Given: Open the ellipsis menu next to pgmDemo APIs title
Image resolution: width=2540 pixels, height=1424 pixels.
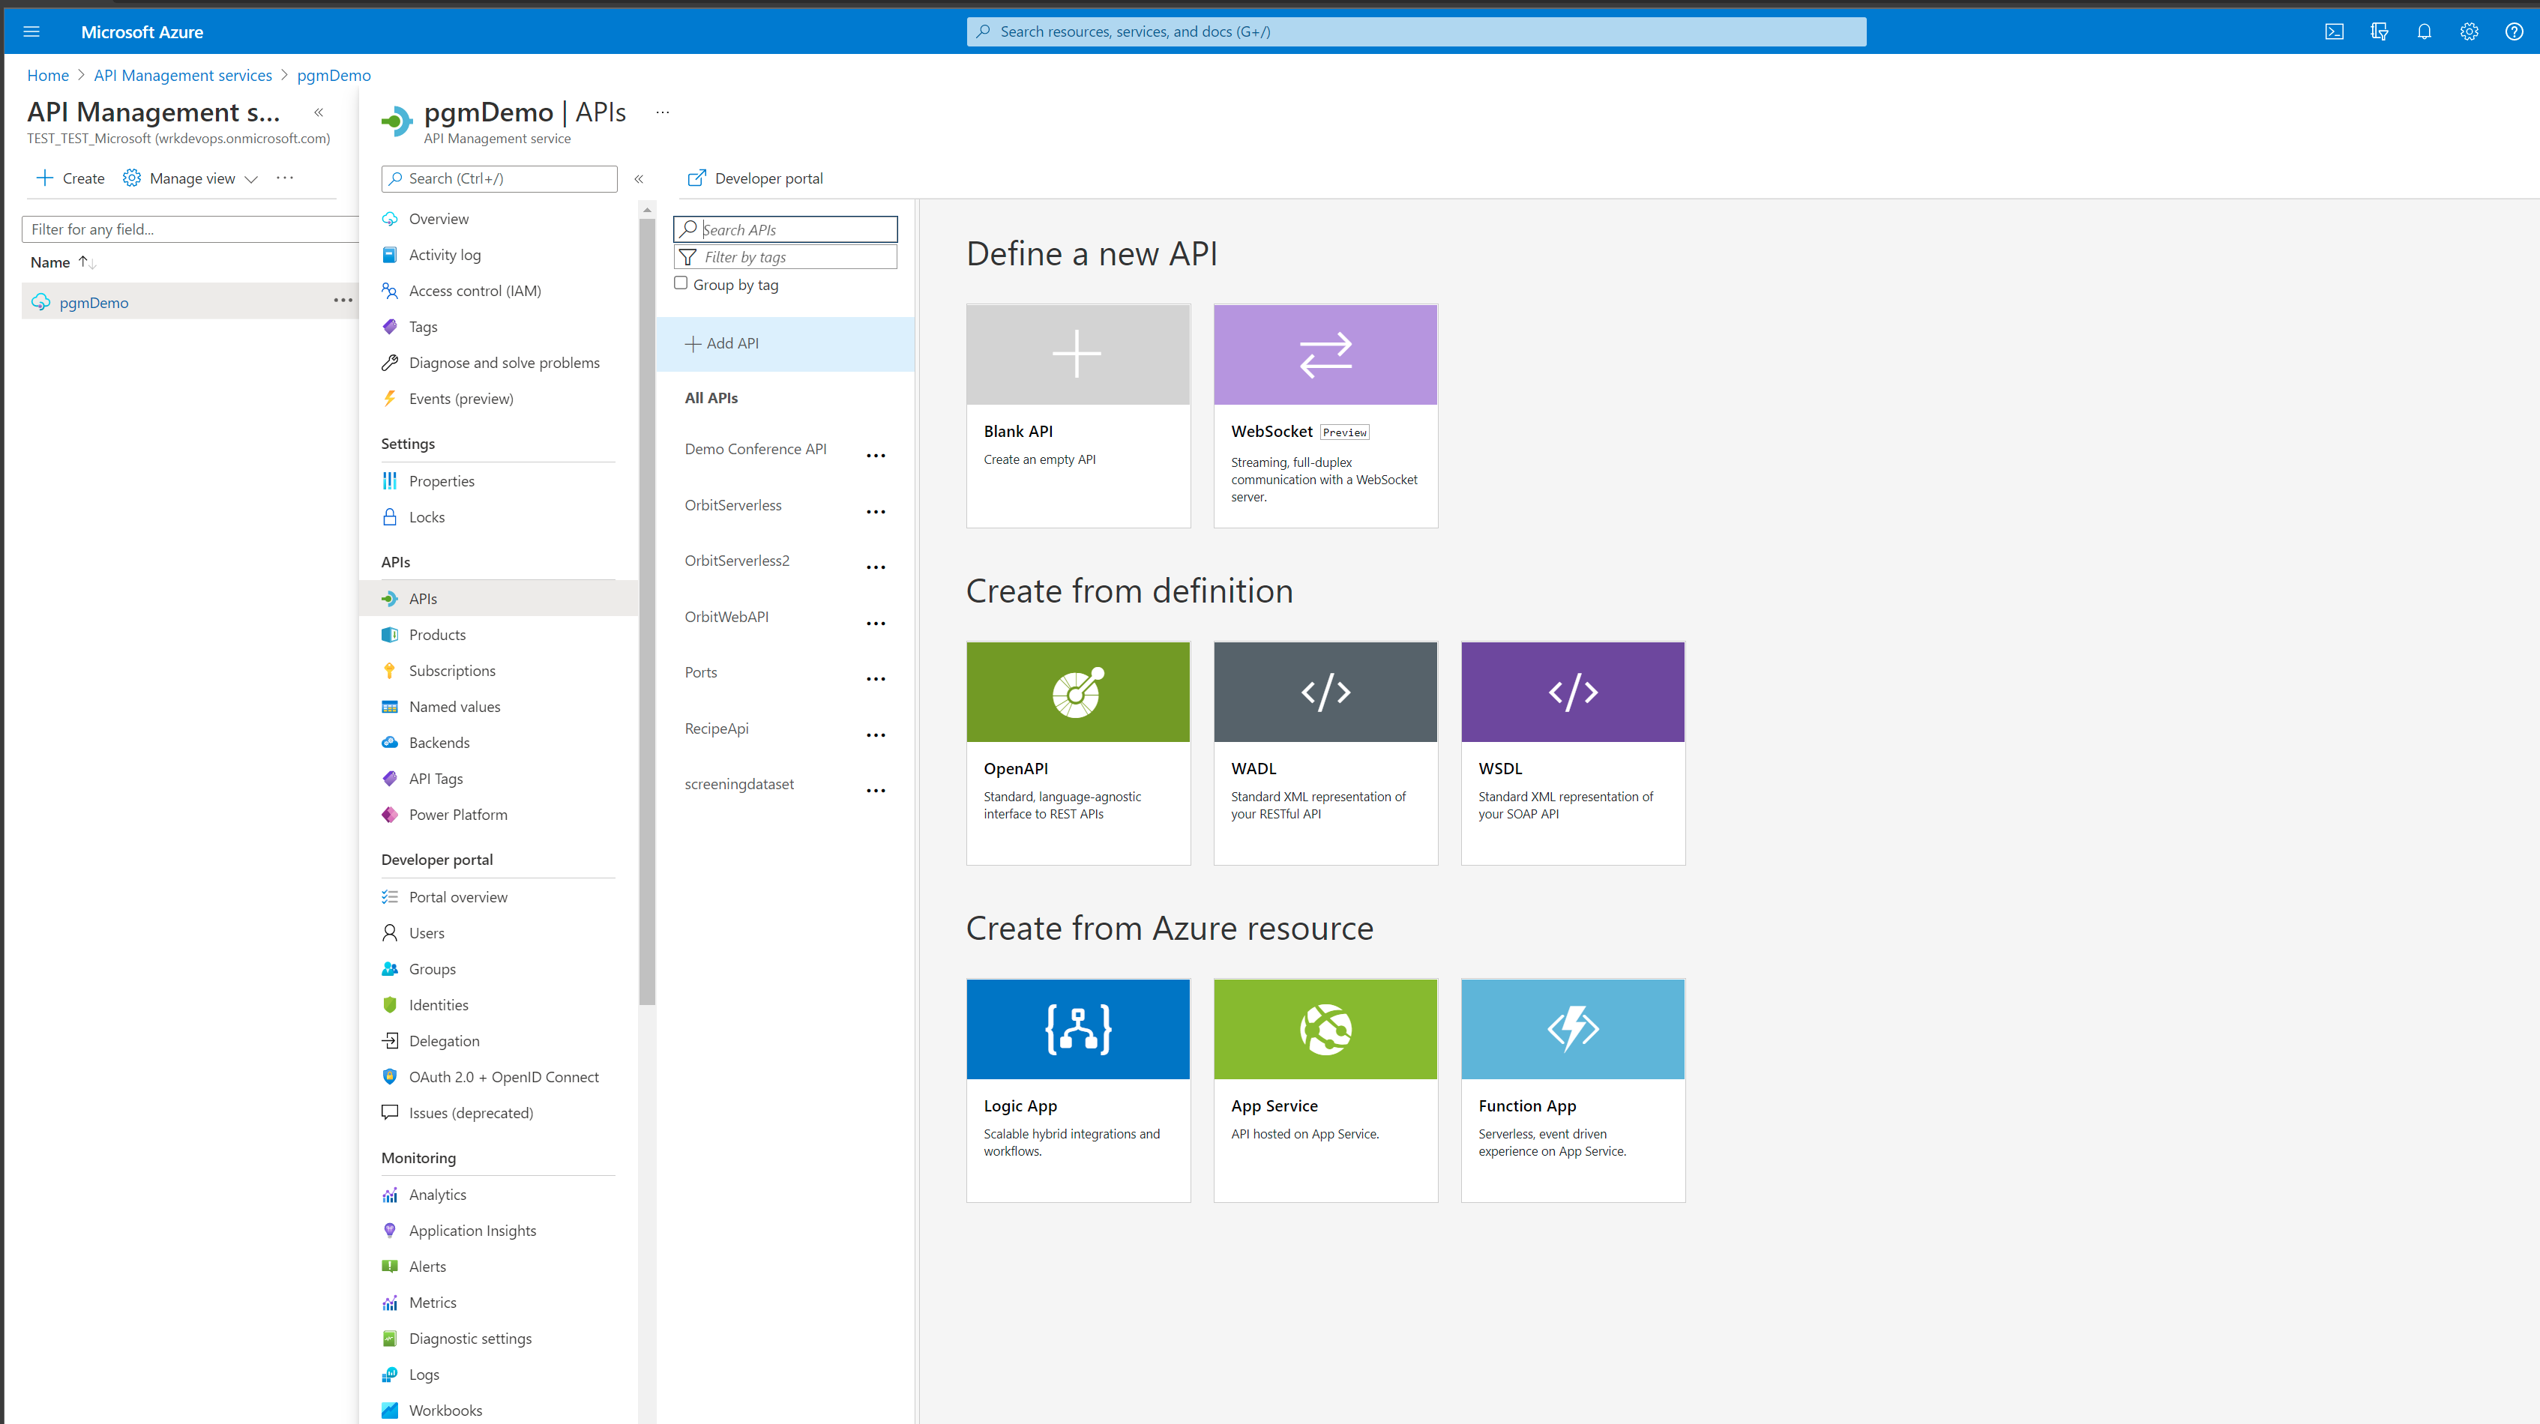Looking at the screenshot, I should [662, 112].
